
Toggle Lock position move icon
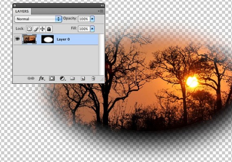42,29
